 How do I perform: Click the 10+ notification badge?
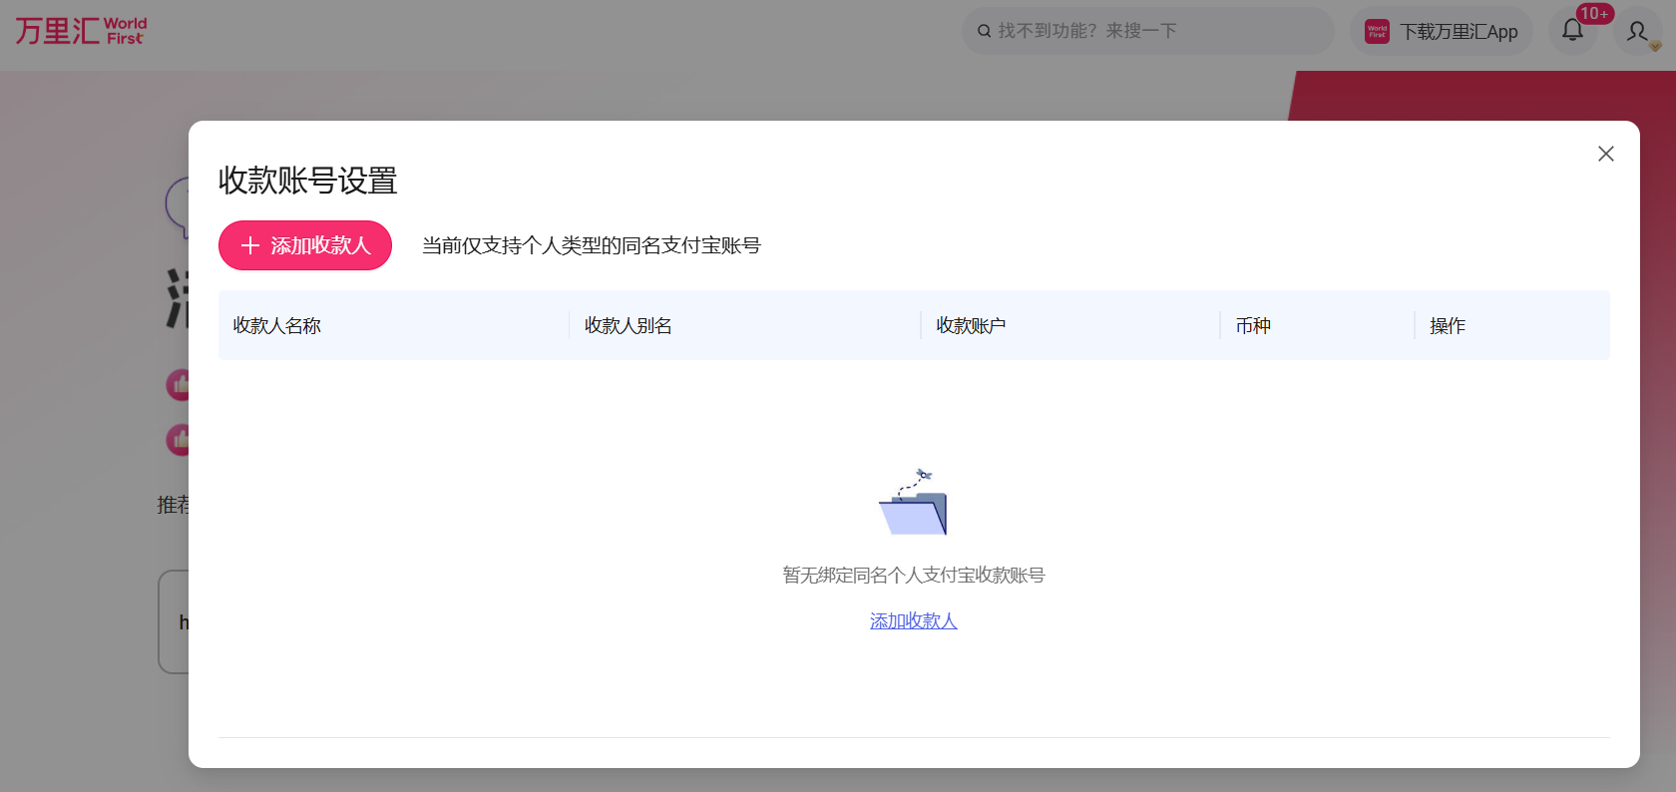[1594, 14]
